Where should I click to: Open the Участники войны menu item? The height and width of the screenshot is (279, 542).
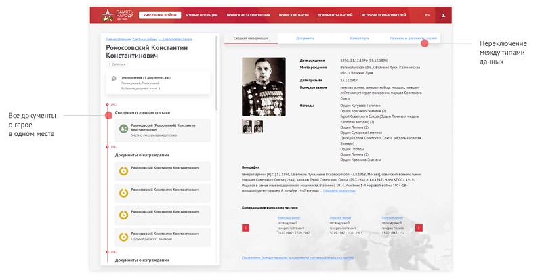coord(160,15)
